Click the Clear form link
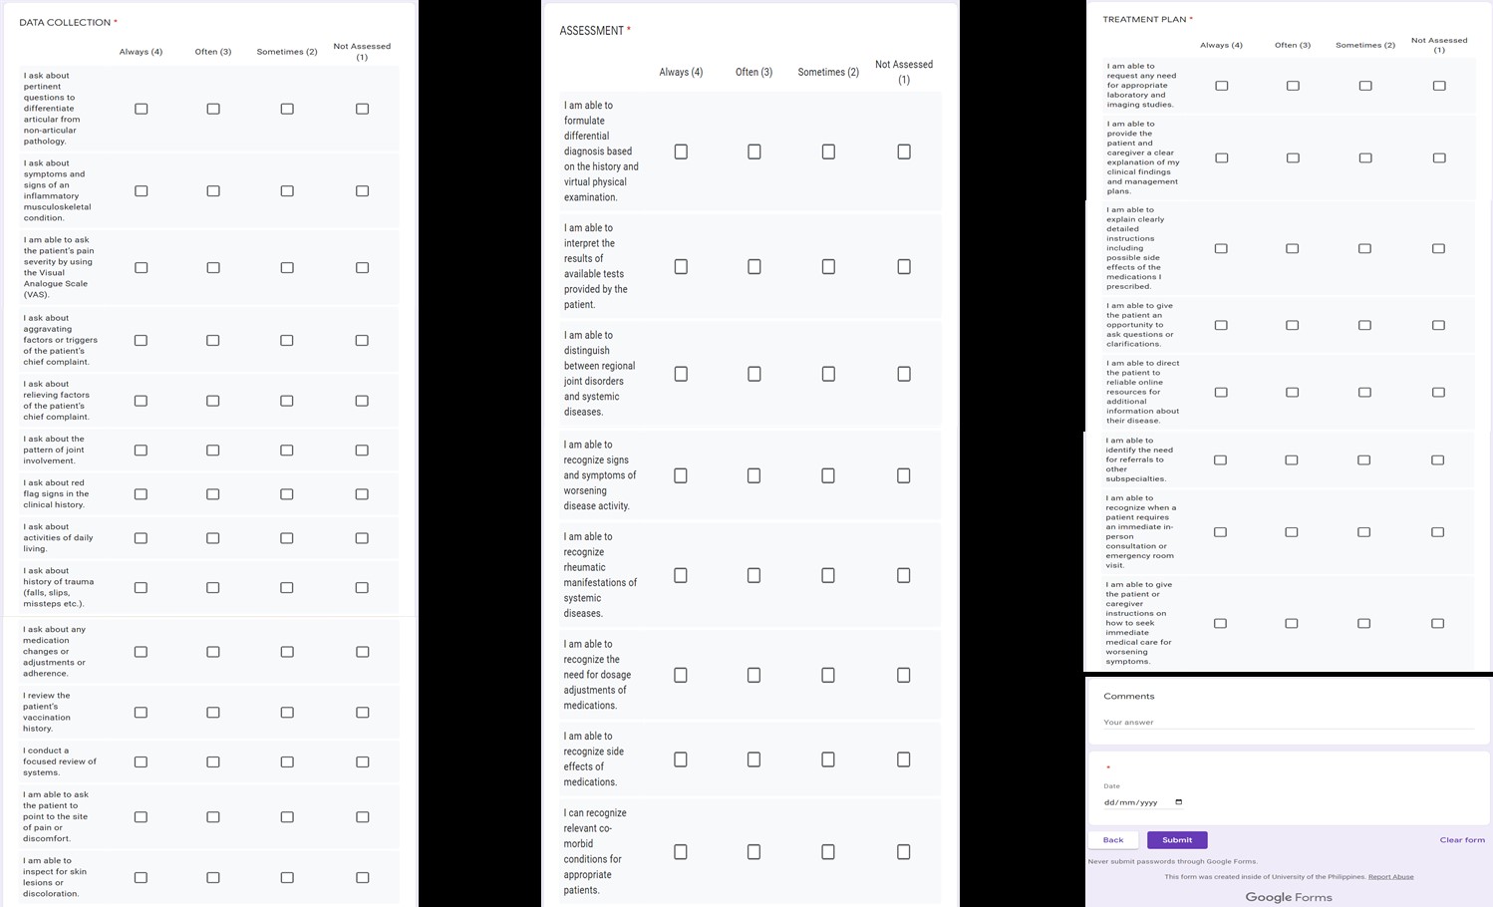This screenshot has width=1493, height=907. 1462,840
